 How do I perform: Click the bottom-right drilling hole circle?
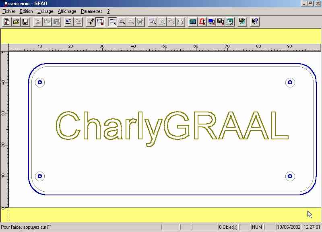(290, 176)
